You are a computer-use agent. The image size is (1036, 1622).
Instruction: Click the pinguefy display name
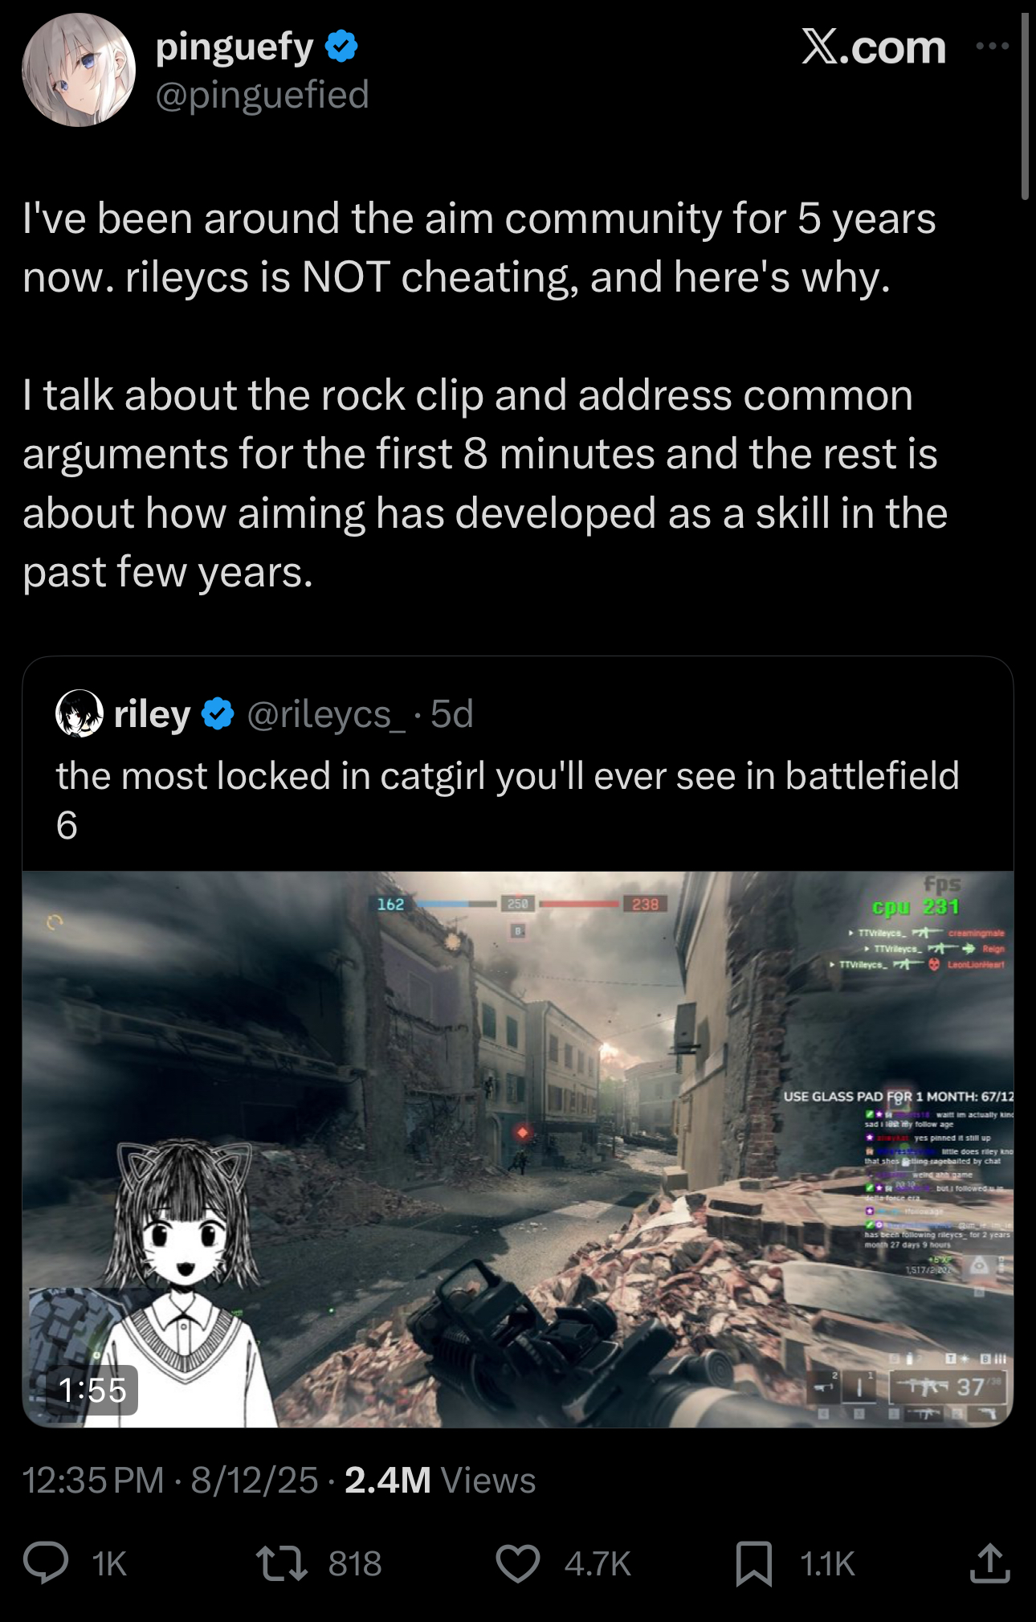pos(235,47)
